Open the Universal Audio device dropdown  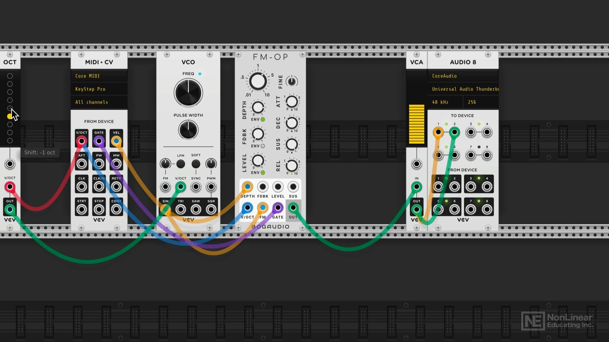tap(463, 89)
